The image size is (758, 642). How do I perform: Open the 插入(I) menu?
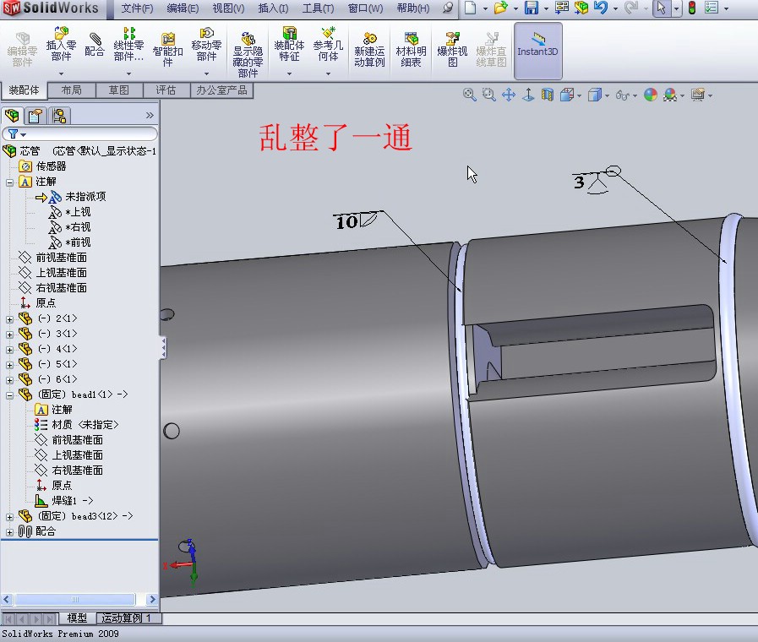pos(273,8)
